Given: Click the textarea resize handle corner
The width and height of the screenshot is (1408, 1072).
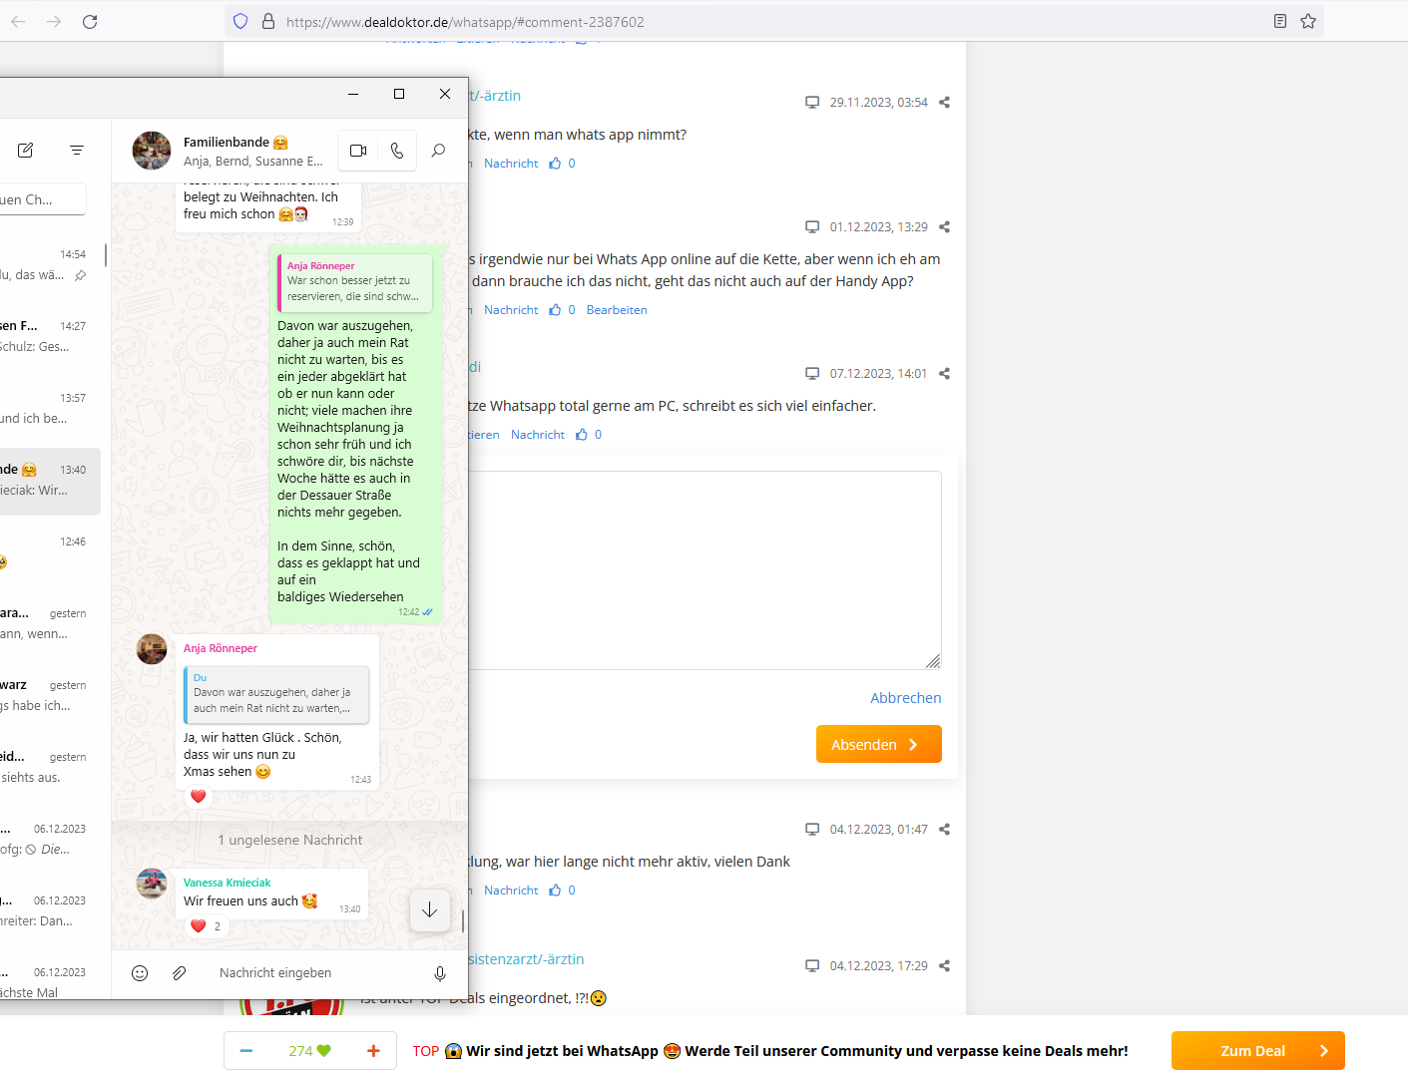Looking at the screenshot, I should [x=933, y=661].
